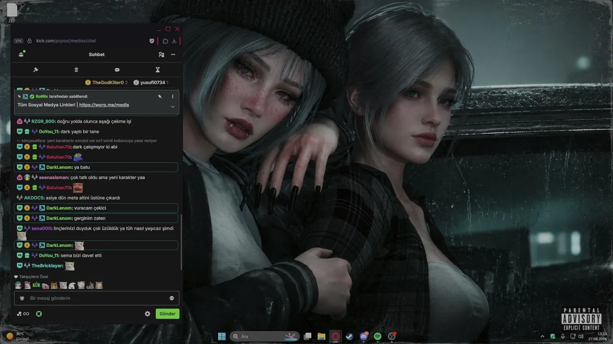The width and height of the screenshot is (613, 344).
Task: Click the emote image in Batuhan70's lower message
Action: (78, 188)
